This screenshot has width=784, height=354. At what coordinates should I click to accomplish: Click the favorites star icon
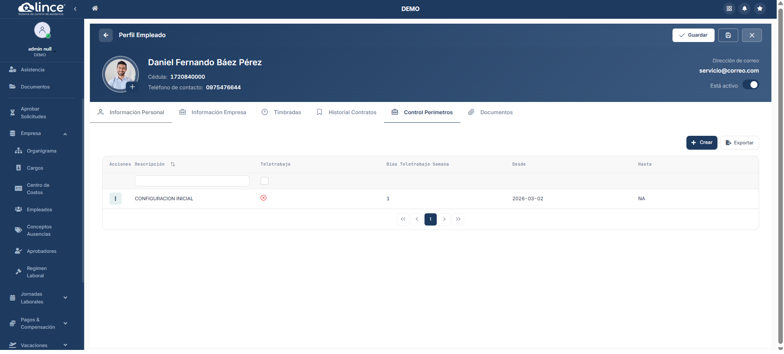759,9
